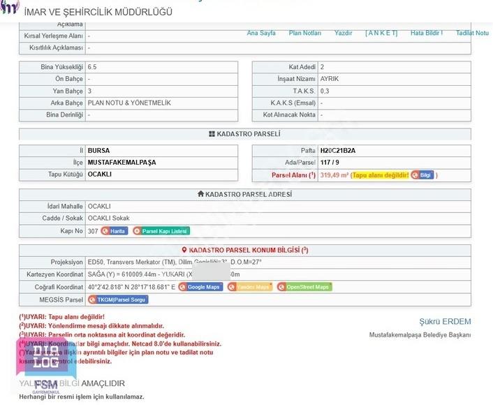
Task: Click Hata Bildir ! link
Action: click(427, 33)
